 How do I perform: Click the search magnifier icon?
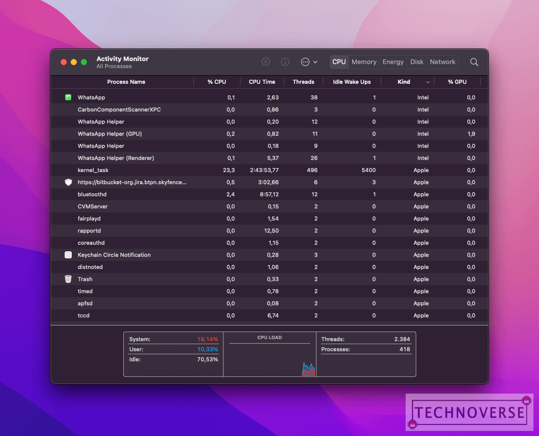[474, 62]
